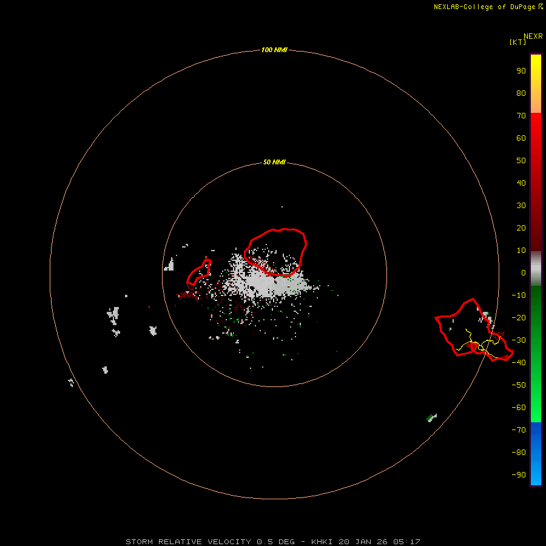This screenshot has height=546, width=546.
Task: Click the -20 value on the velocity scale
Action: point(519,317)
